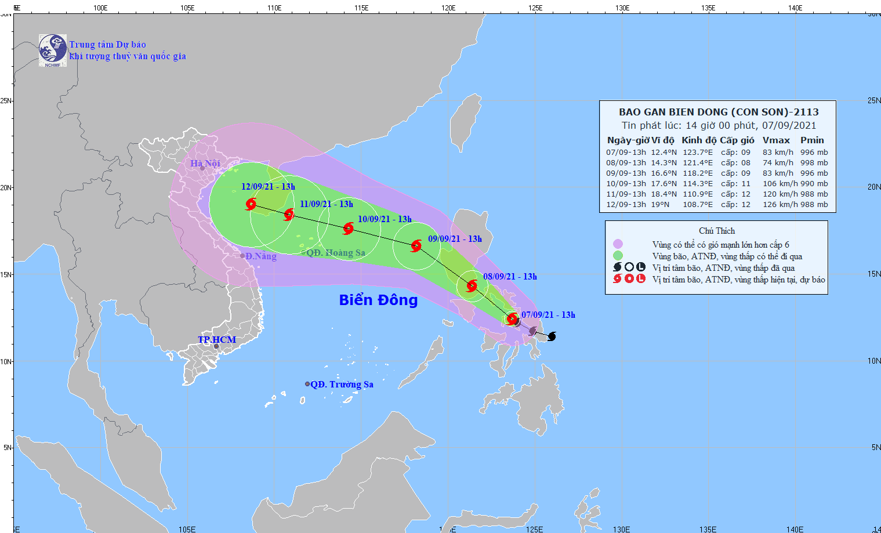Click the TP.HCM city marker dot
The image size is (881, 533).
pyautogui.click(x=216, y=347)
